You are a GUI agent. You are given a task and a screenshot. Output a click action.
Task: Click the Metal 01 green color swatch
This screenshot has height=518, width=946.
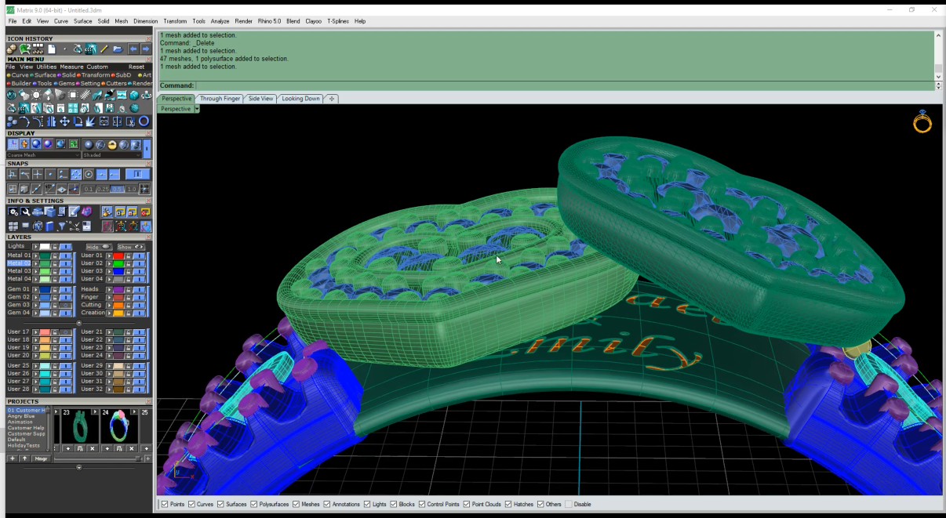pos(45,255)
